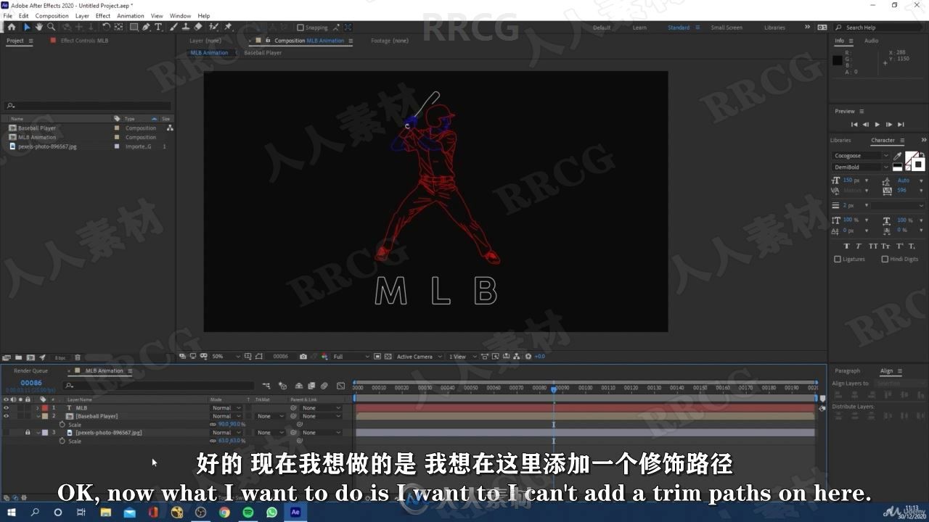Select the Horizontal Type tool
Image resolution: width=929 pixels, height=522 pixels.
(158, 27)
